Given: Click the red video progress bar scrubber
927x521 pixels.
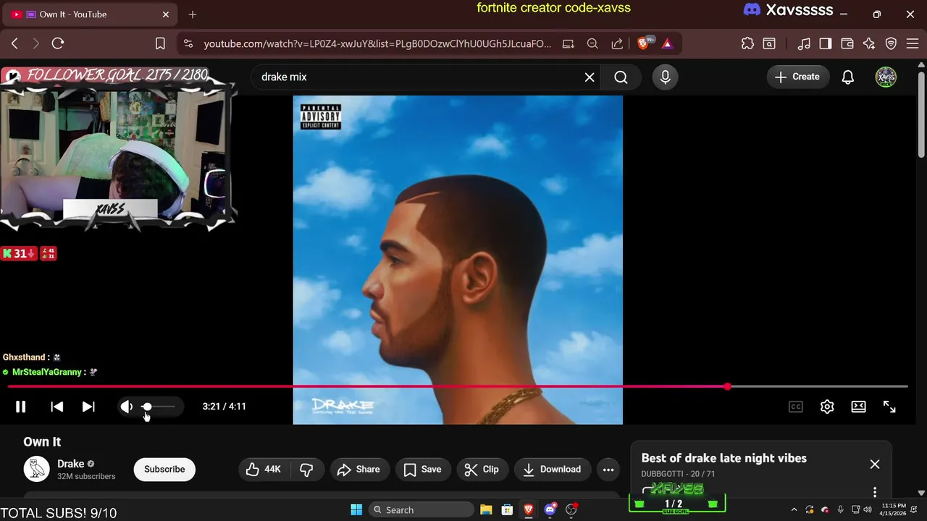Looking at the screenshot, I should pos(727,386).
